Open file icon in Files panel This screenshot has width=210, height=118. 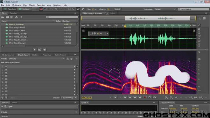[3, 17]
